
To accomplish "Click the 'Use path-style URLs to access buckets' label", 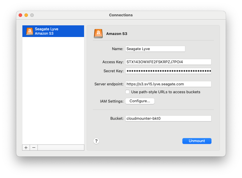I will coord(166,92).
